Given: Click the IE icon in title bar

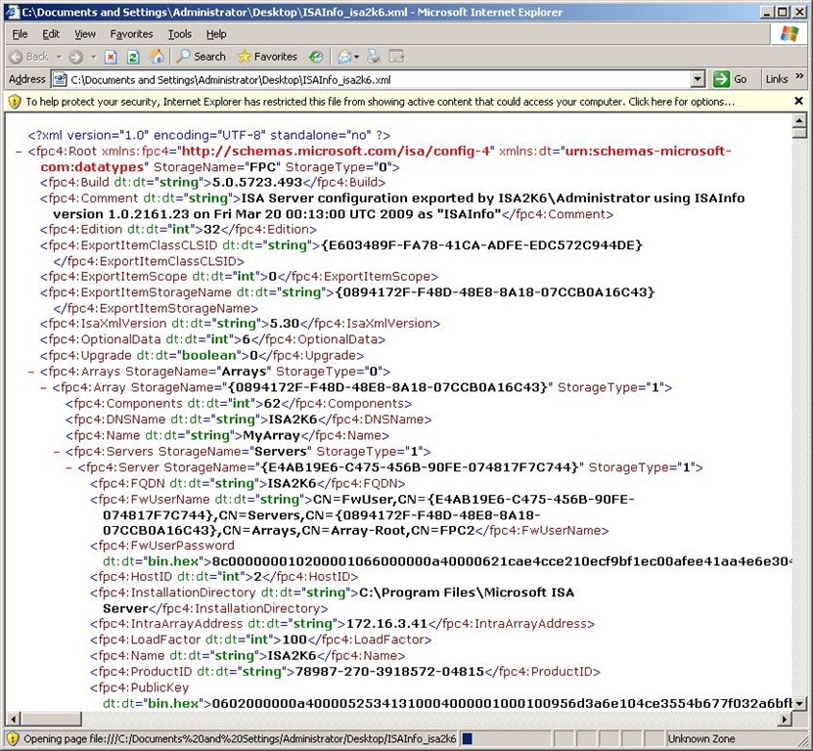Looking at the screenshot, I should pyautogui.click(x=13, y=12).
